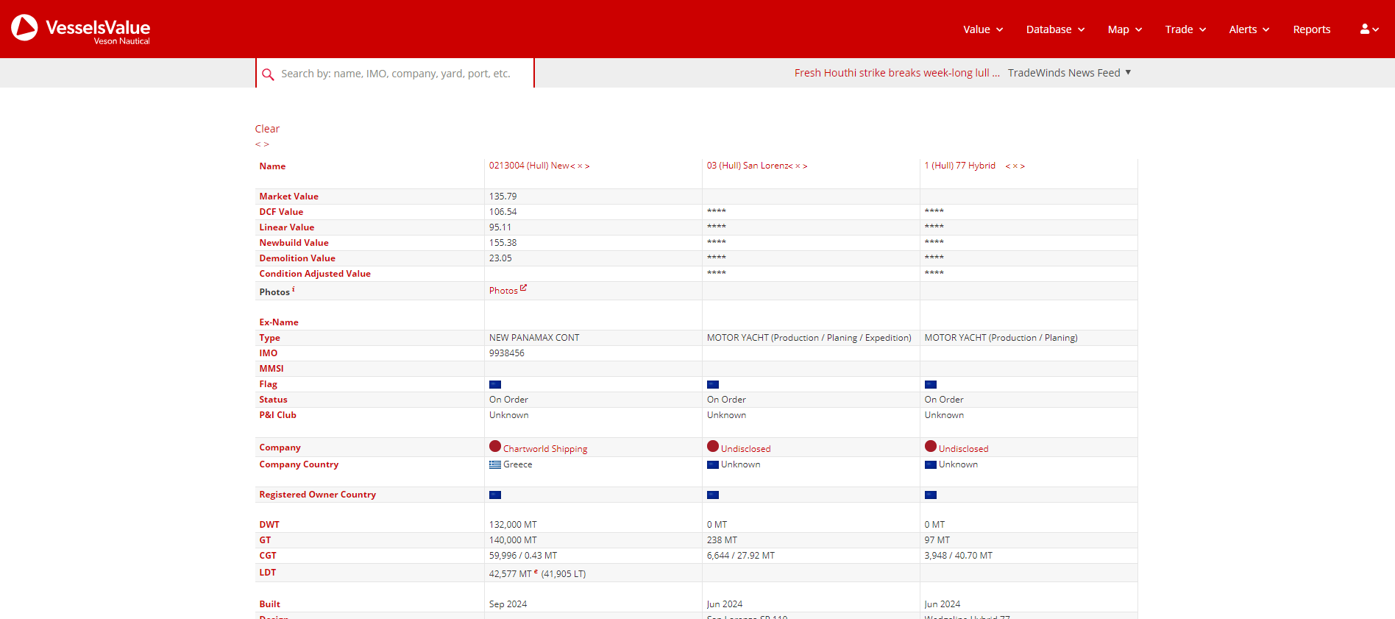This screenshot has height=619, width=1395.
Task: Expand the TradeWinds News Feed selector
Action: 1069,73
